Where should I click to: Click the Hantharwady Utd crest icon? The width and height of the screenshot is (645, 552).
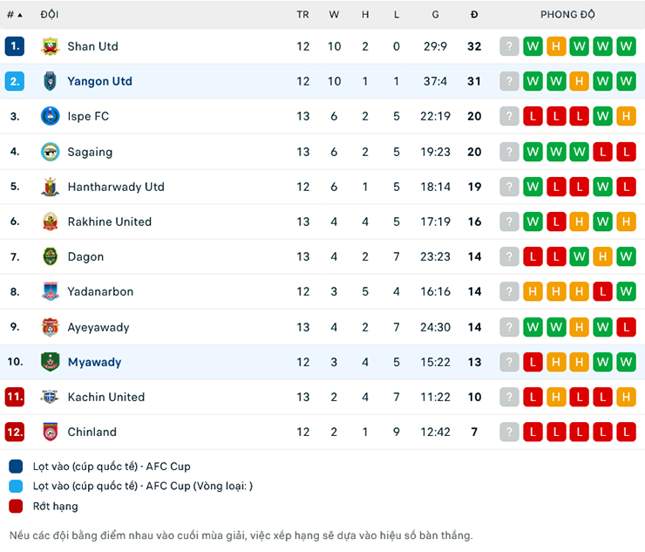click(51, 187)
